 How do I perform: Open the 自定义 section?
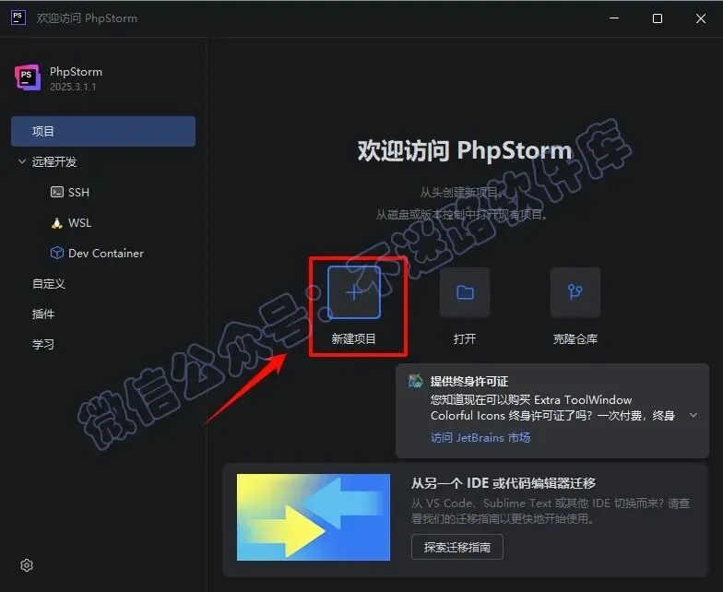tap(49, 284)
